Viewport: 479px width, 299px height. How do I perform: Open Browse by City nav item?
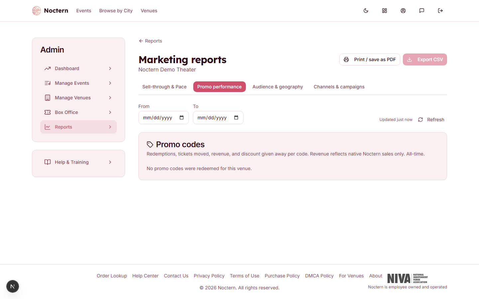(x=116, y=11)
